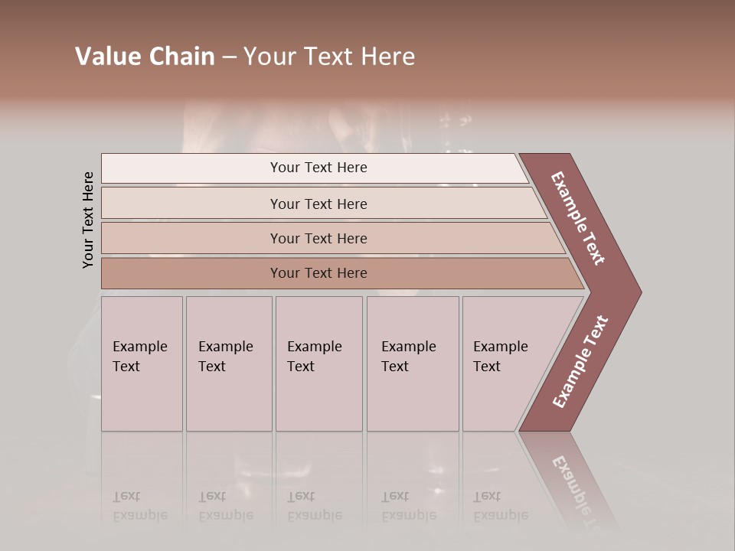Select the reflected text beneath the middle box
This screenshot has width=735, height=551.
click(314, 506)
